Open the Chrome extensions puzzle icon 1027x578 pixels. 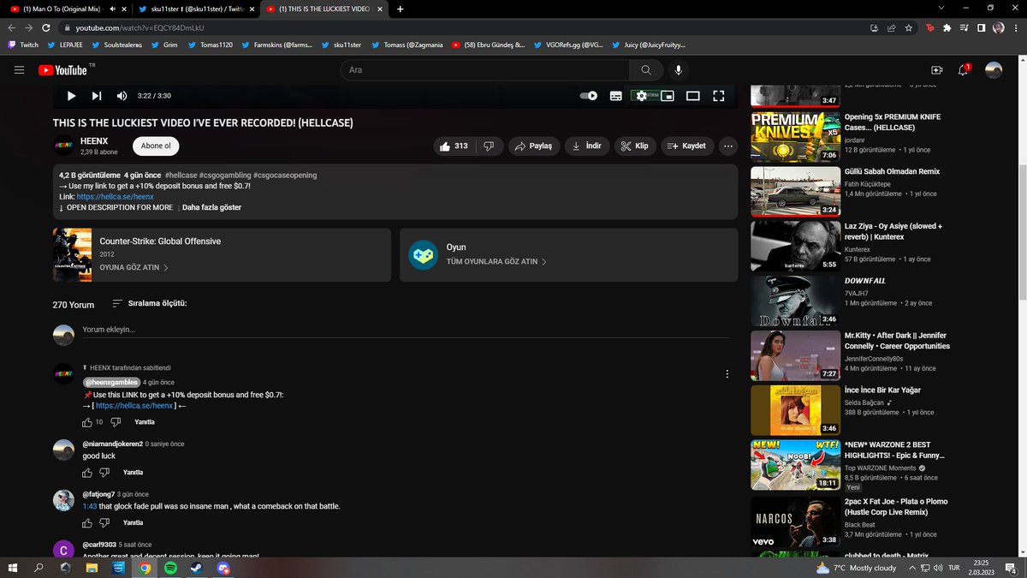coord(947,27)
